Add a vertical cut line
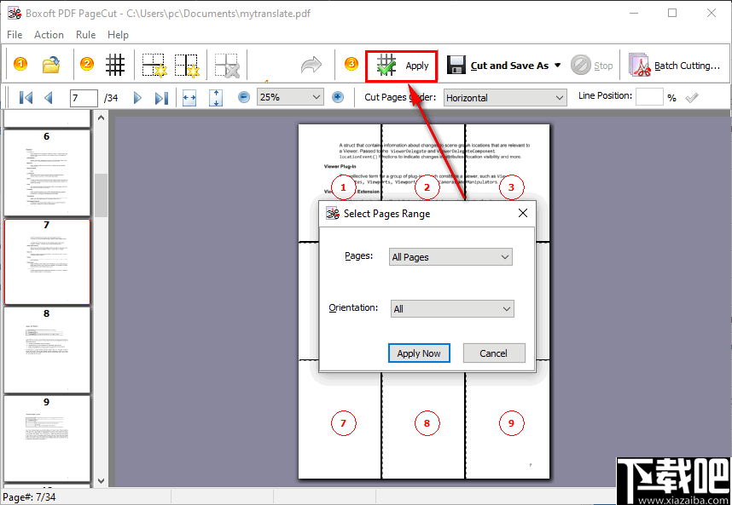Viewport: 732px width, 505px height. tap(186, 64)
